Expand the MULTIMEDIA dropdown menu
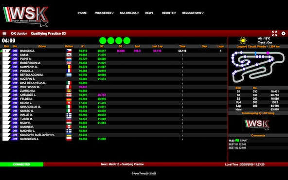This screenshot has width=288, height=180. tap(129, 13)
